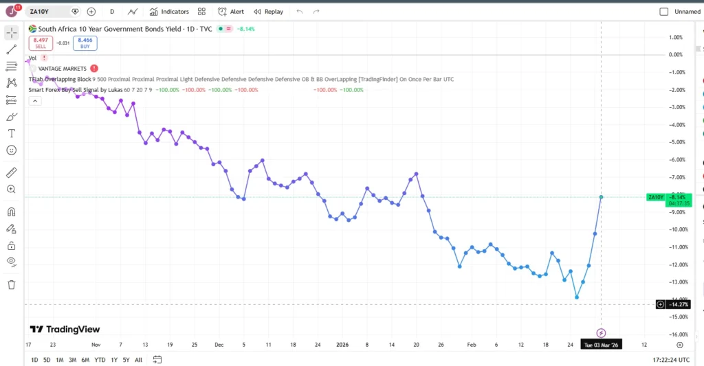Open the emoji icons tool
704x366 pixels.
click(12, 150)
